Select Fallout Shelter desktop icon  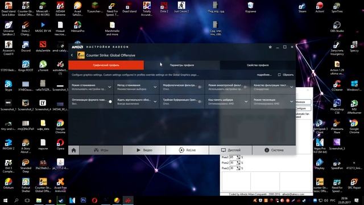point(26,185)
